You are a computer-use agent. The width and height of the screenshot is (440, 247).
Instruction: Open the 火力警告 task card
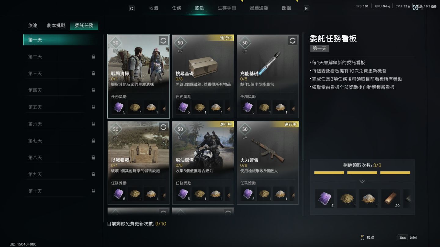pos(268,163)
